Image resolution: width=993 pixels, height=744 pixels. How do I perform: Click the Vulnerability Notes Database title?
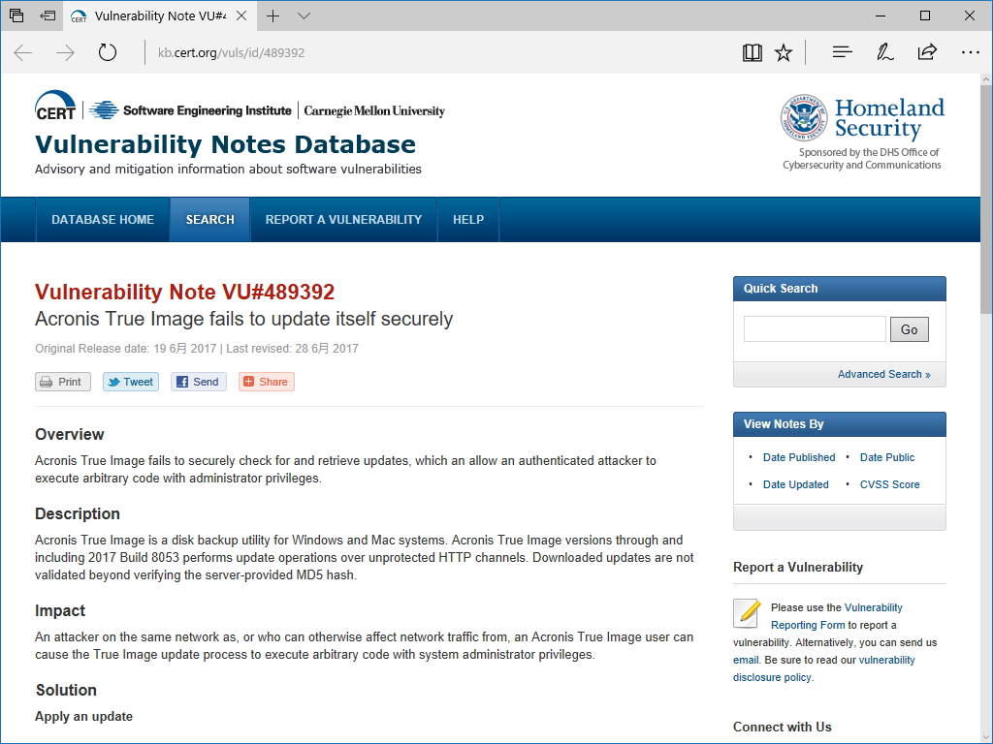tap(225, 144)
